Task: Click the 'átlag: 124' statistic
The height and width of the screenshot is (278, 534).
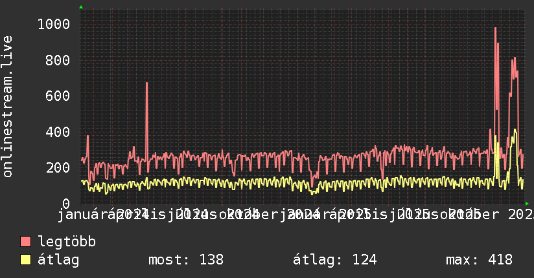Action: click(335, 260)
